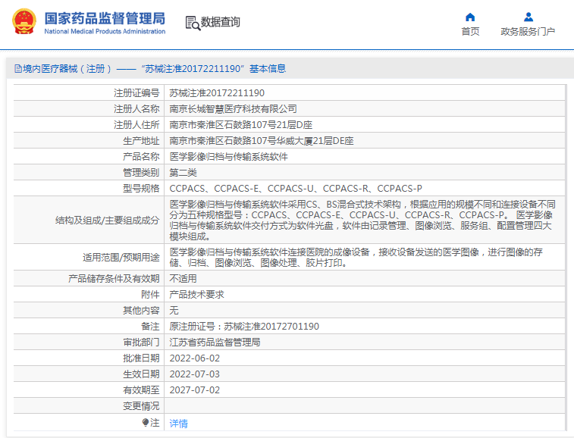
Task: Select 江苏省药品监督管理局 value
Action: [215, 342]
